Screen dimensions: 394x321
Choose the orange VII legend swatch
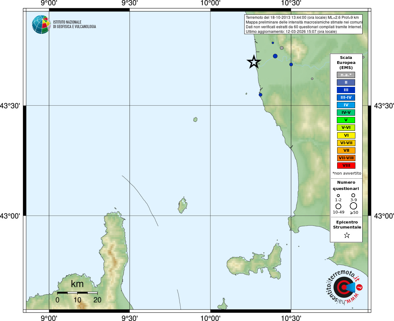tap(346, 150)
